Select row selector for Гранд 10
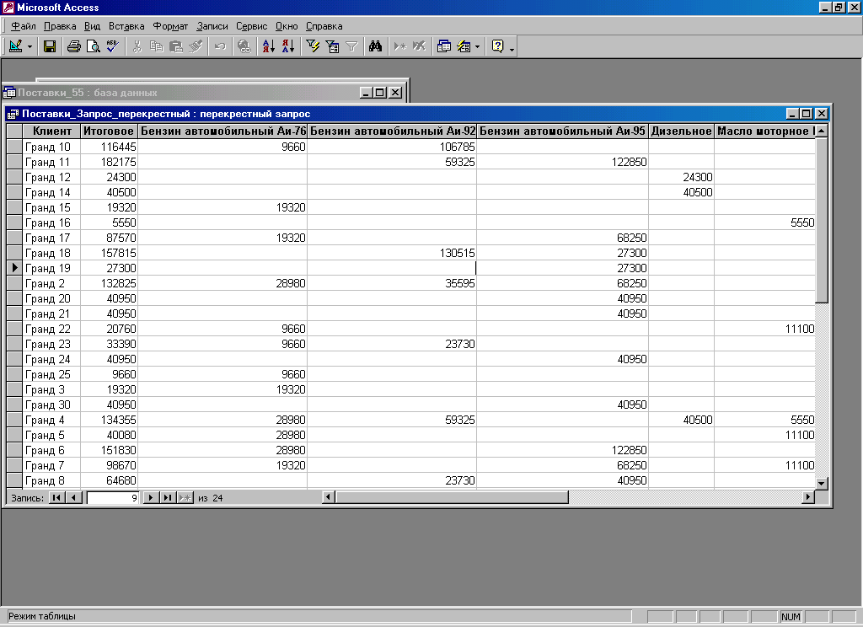Image resolution: width=863 pixels, height=627 pixels. (14, 147)
